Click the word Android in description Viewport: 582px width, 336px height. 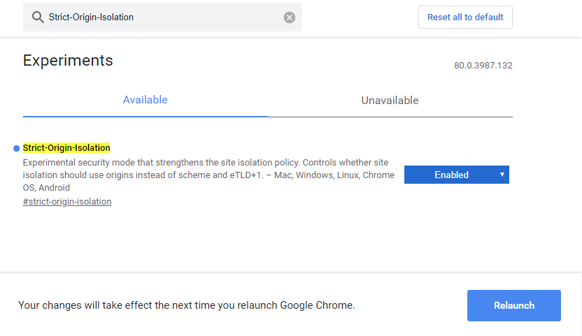54,188
